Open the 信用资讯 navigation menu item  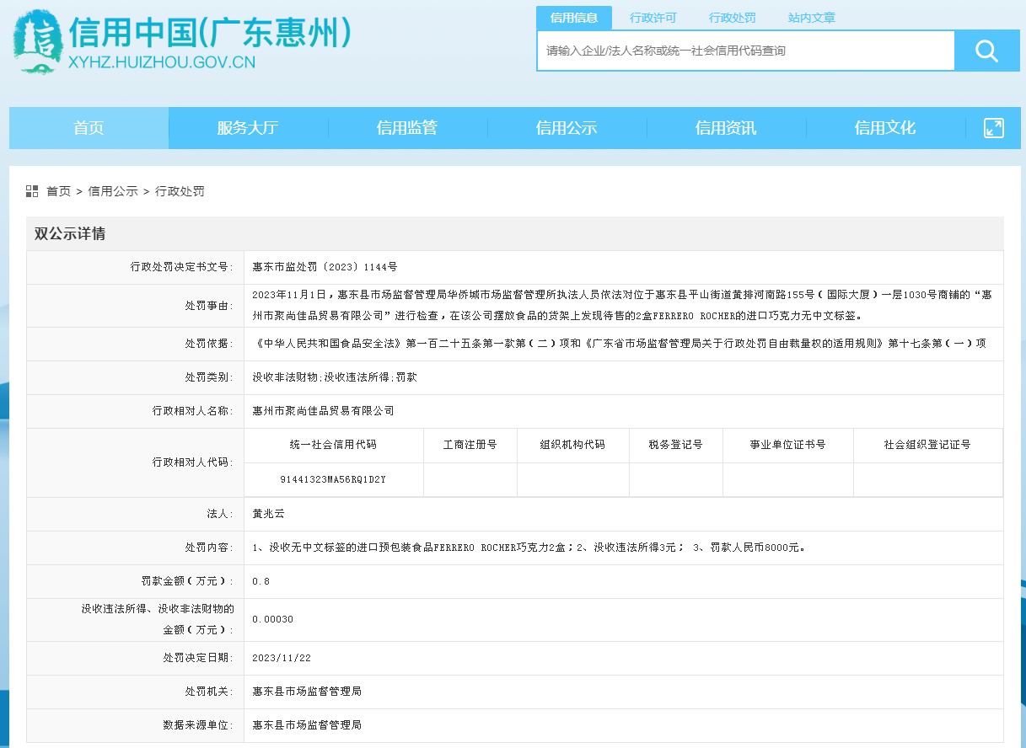click(x=726, y=128)
